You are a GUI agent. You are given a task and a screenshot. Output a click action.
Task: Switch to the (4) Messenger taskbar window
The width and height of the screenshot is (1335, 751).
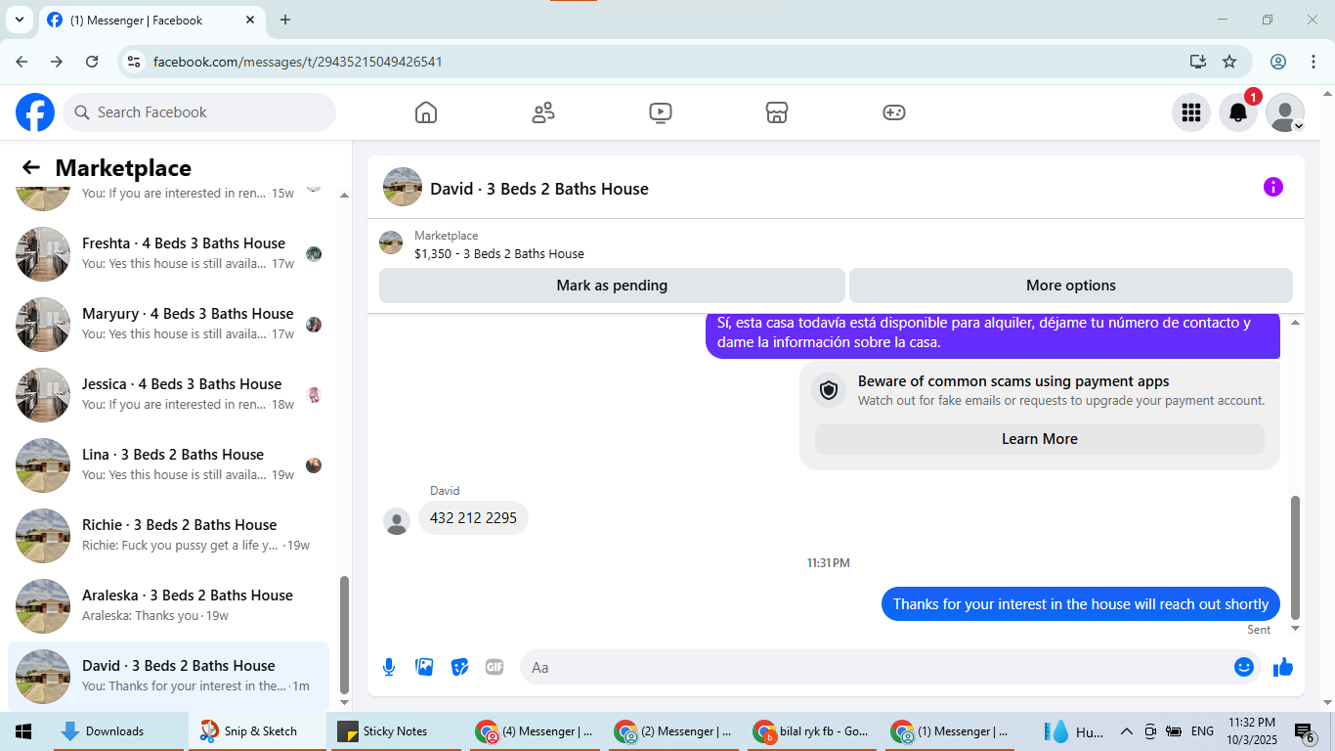[x=535, y=731]
